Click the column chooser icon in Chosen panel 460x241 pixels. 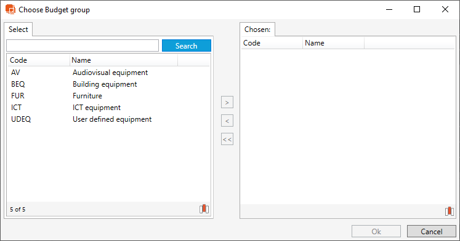point(450,211)
